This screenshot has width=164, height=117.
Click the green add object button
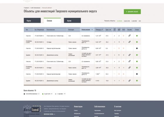pyautogui.click(x=132, y=12)
